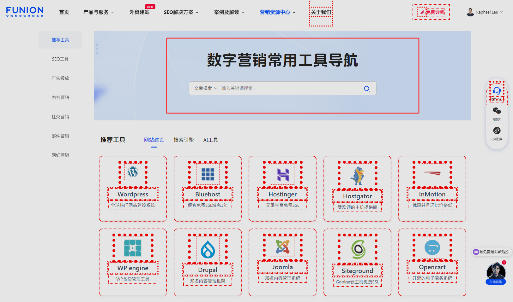The width and height of the screenshot is (513, 302).
Task: Open the Siteground logo icon
Action: click(358, 249)
